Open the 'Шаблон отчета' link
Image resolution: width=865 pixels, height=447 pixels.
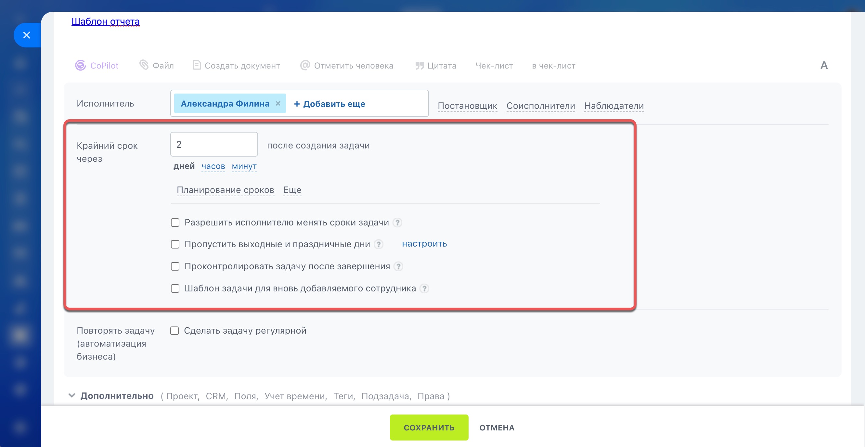click(x=105, y=21)
